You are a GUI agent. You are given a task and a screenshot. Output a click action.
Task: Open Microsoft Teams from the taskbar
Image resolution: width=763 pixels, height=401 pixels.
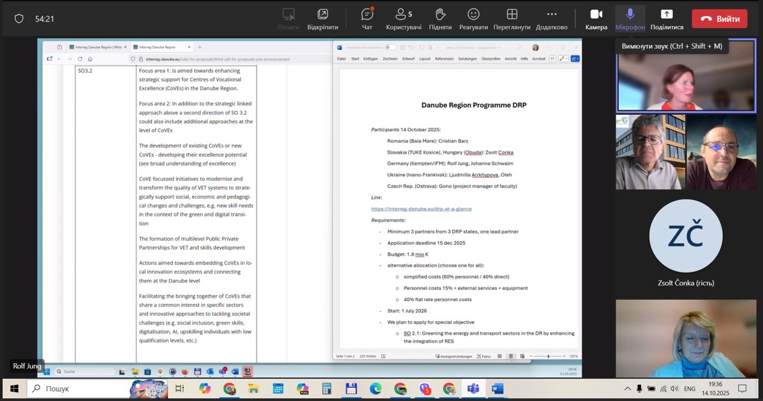click(x=473, y=389)
